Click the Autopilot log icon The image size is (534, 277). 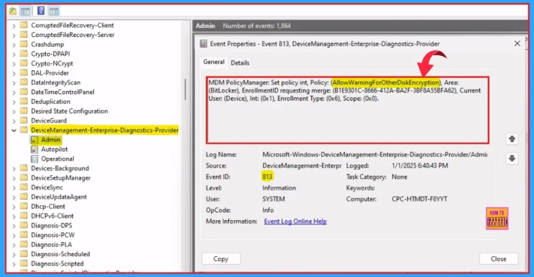tap(34, 149)
